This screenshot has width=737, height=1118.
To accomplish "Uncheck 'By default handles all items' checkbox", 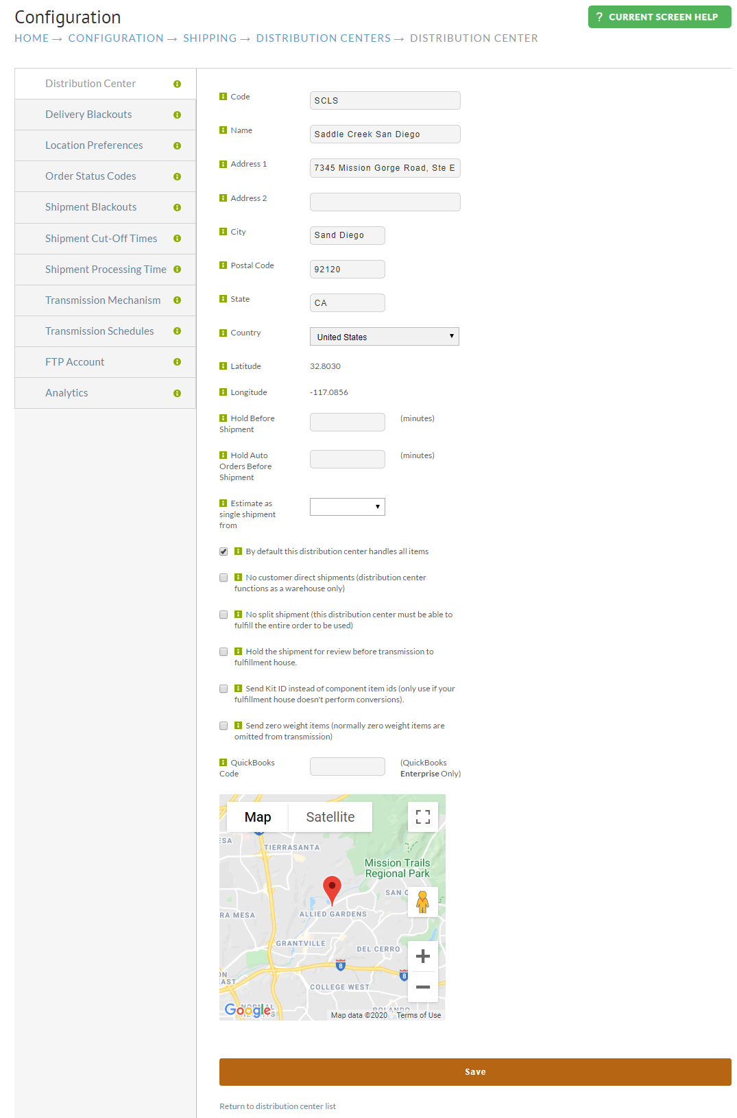I will click(223, 551).
